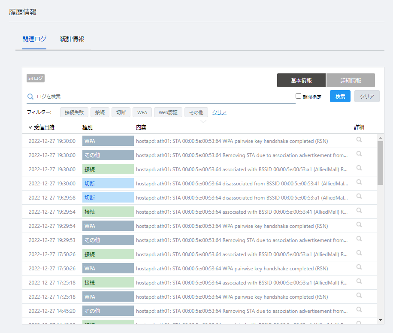Select the 関連ログ tab
393x333 pixels.
[x=34, y=39]
